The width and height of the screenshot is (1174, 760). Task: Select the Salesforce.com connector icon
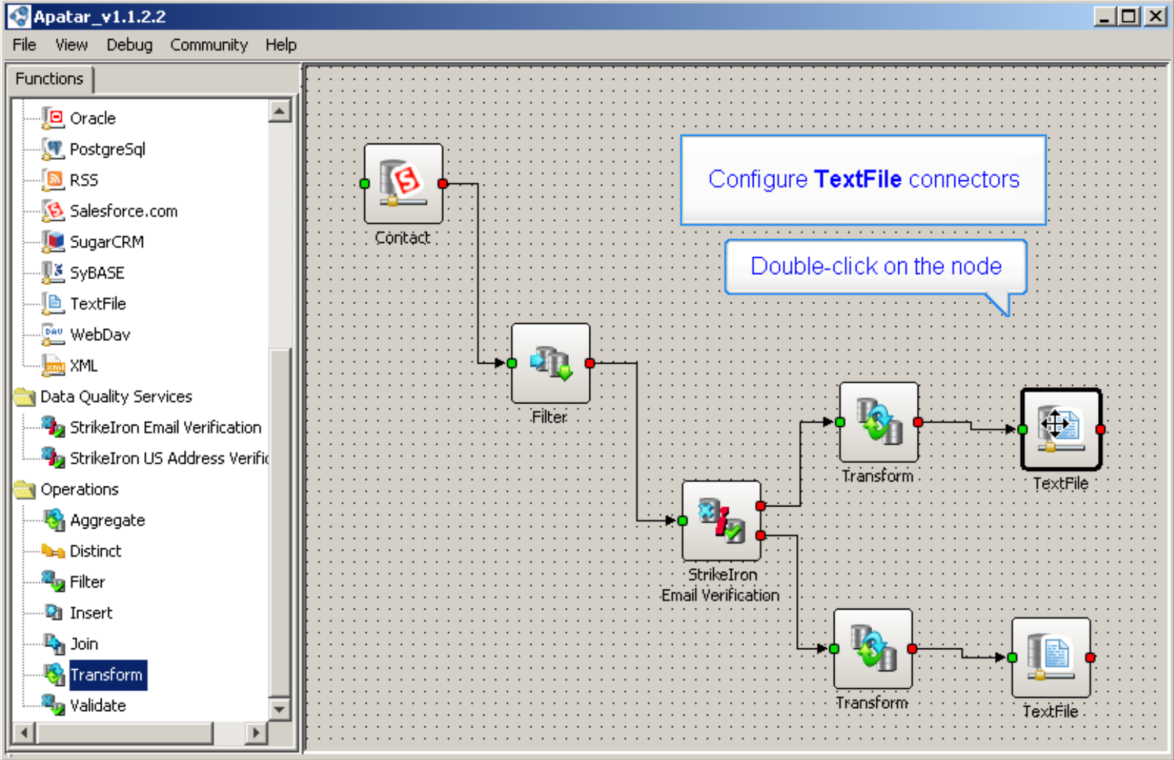(x=53, y=211)
